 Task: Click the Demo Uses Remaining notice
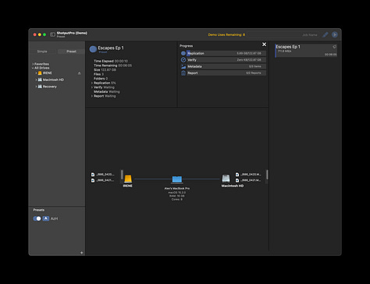(226, 35)
